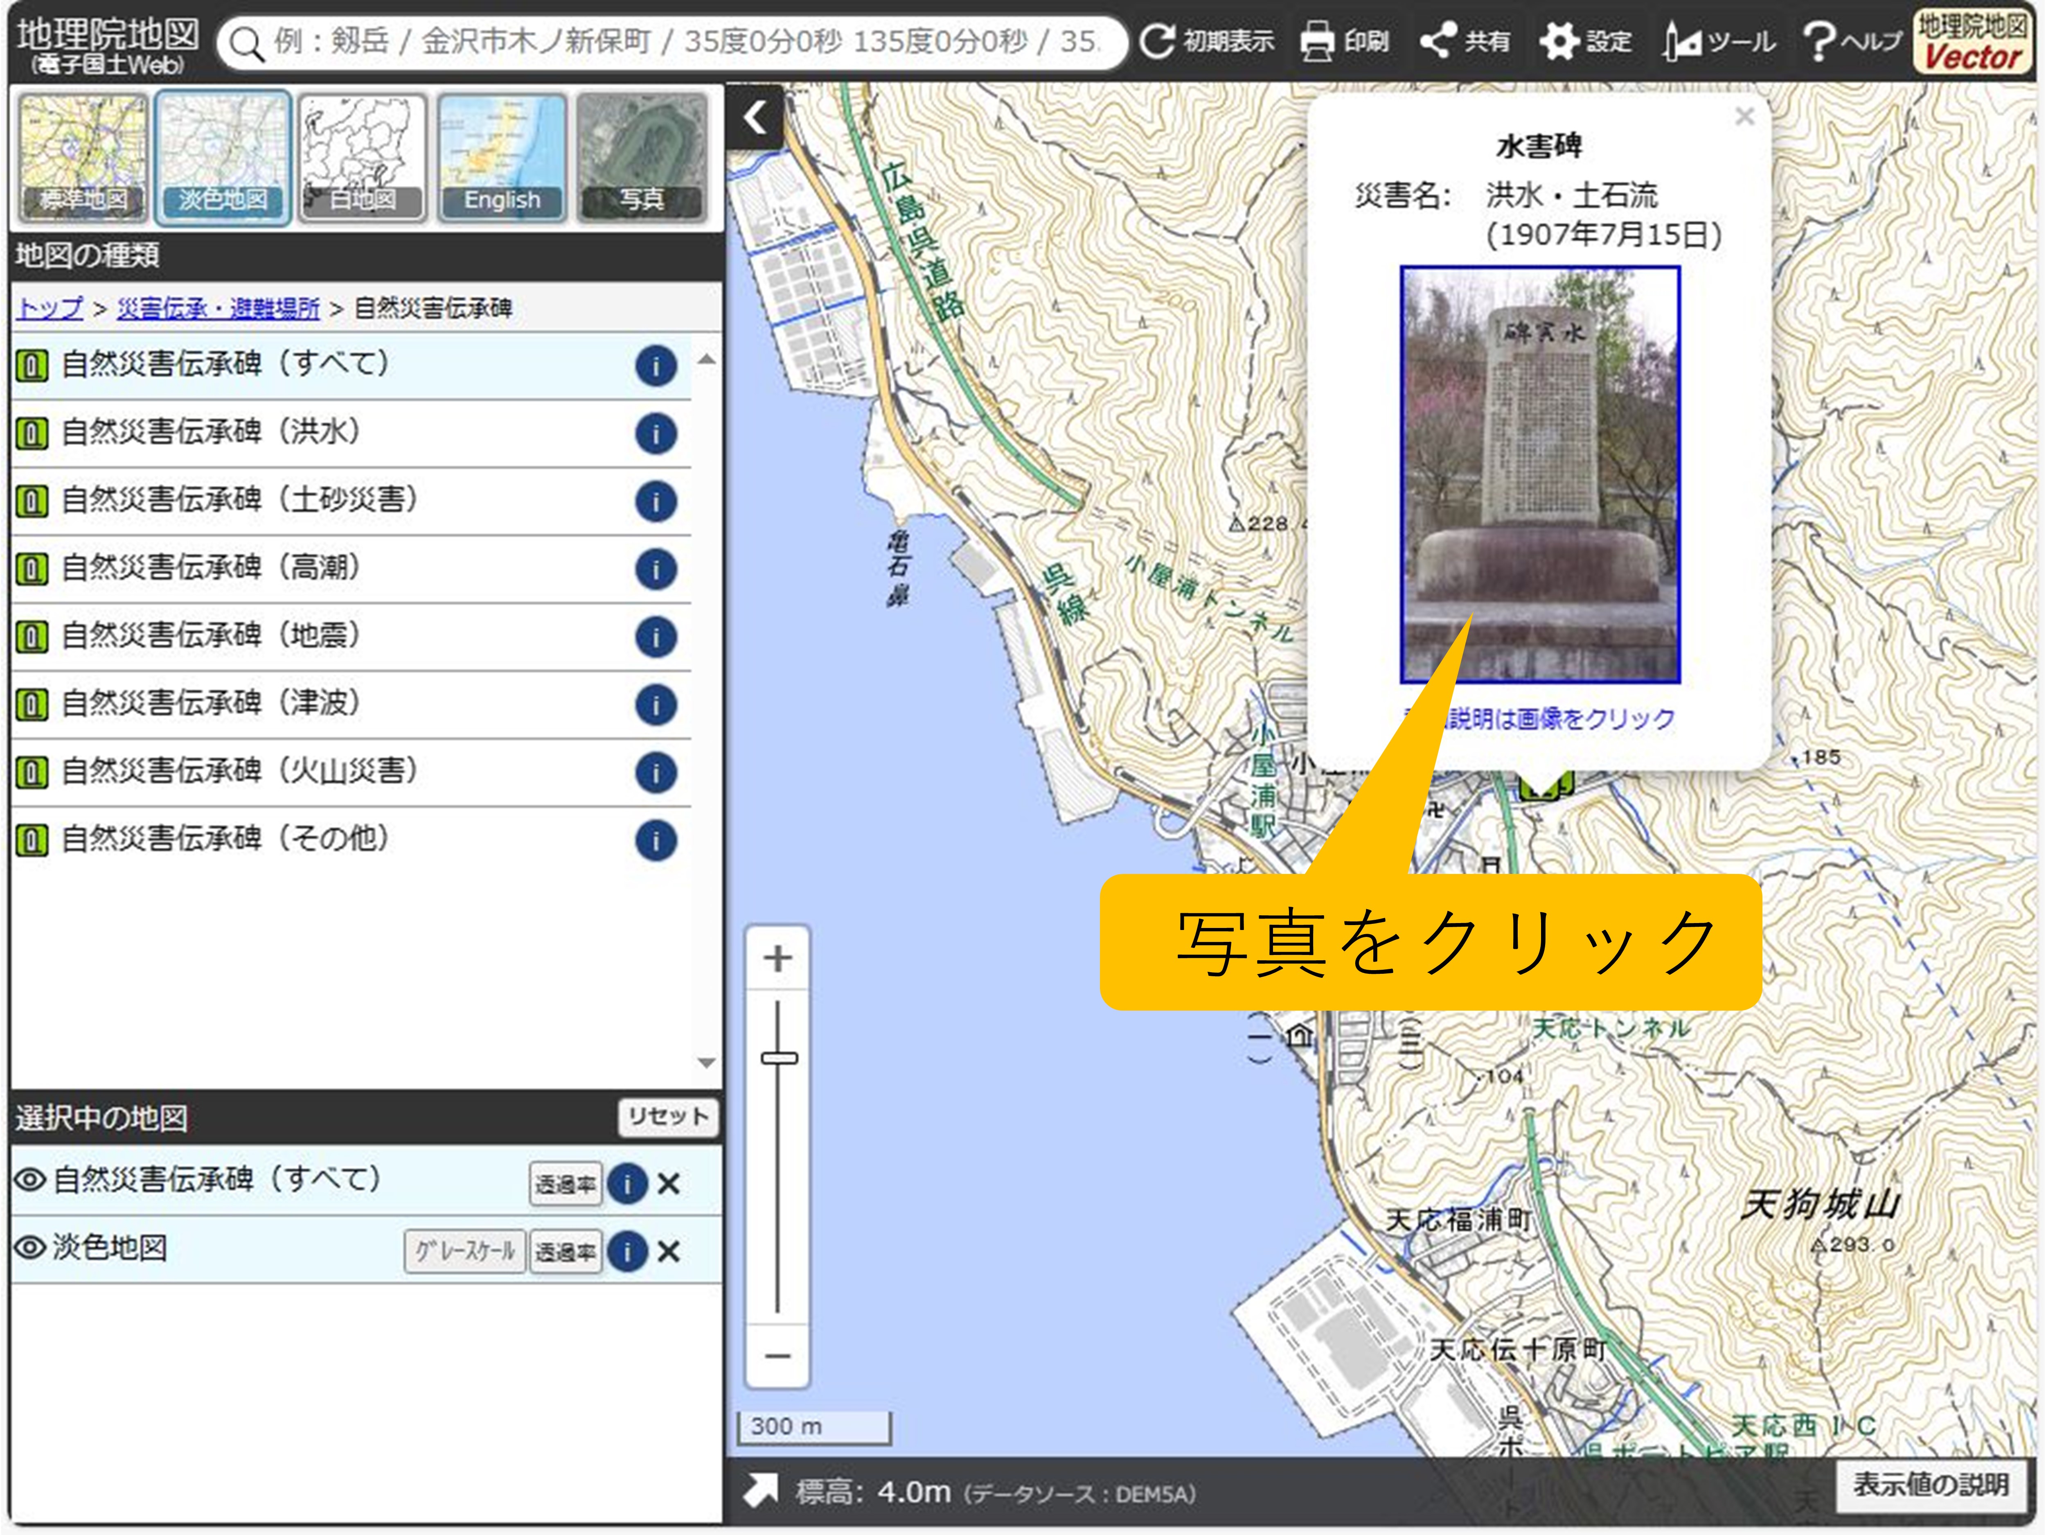Screen dimensions: 2046x1535
Task: Click 標高: 4.0m elevation readout
Action: click(x=873, y=1492)
